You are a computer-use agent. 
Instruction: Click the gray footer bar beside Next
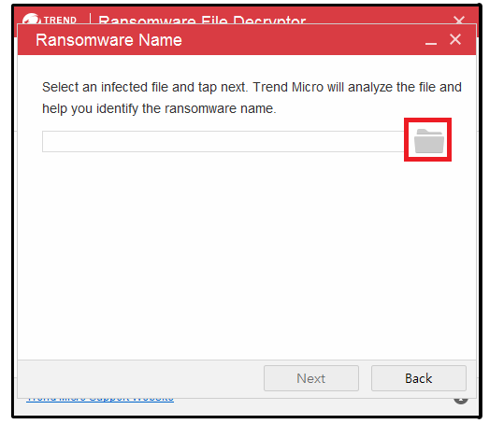(x=140, y=379)
